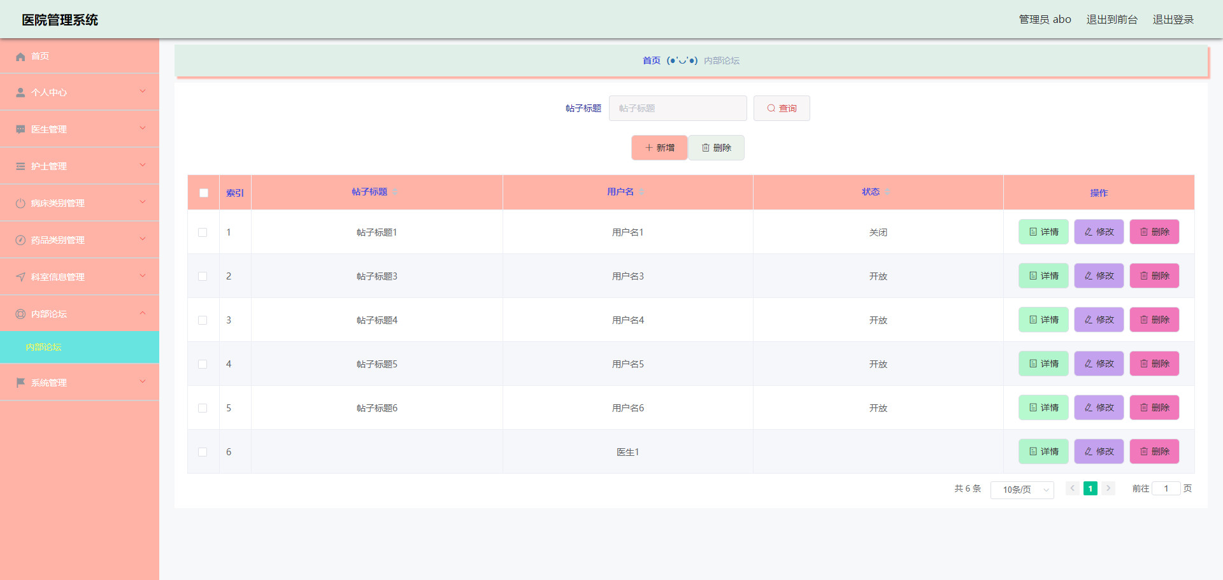The image size is (1223, 580).
Task: Open 首页 in sidebar menu
Action: 40,56
